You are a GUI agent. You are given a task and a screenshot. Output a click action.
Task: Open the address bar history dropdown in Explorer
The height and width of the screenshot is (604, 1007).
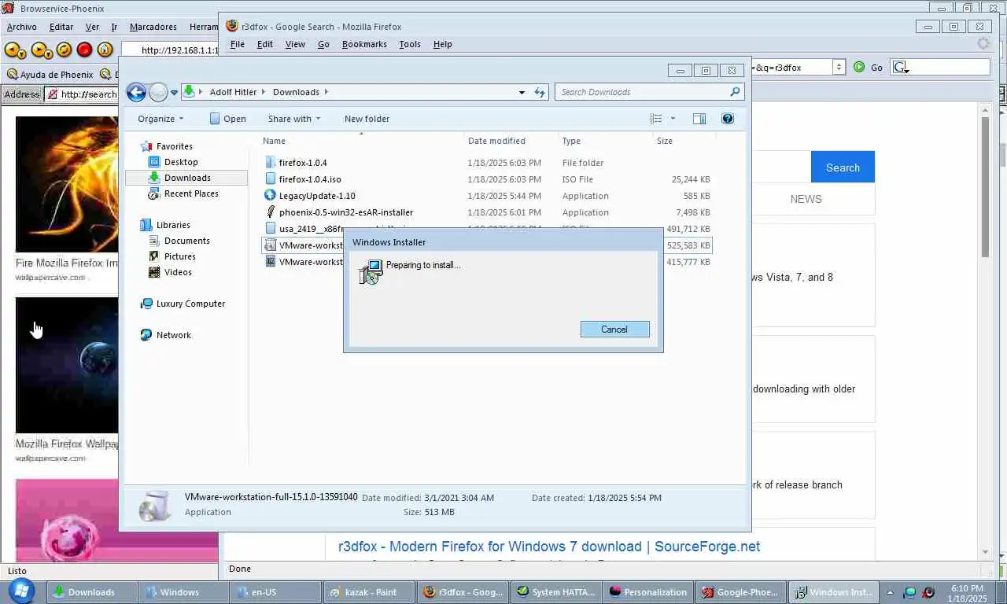(x=522, y=93)
